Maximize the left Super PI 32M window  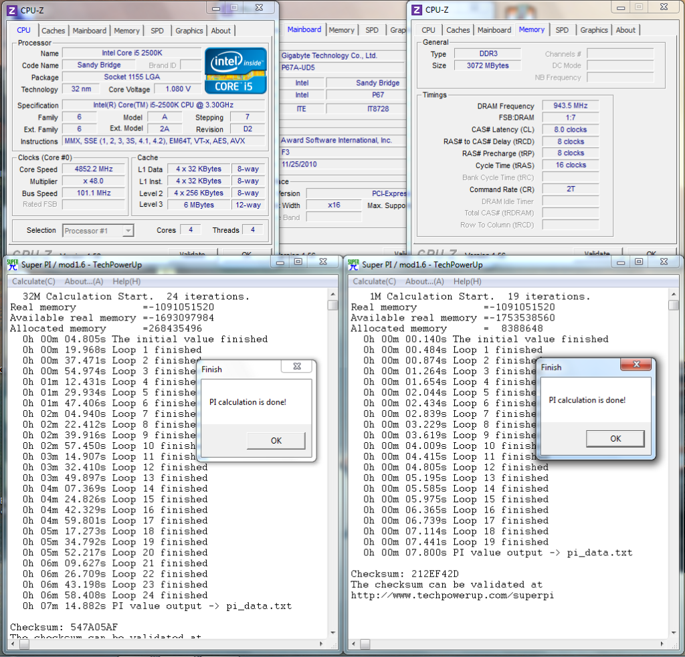[298, 262]
